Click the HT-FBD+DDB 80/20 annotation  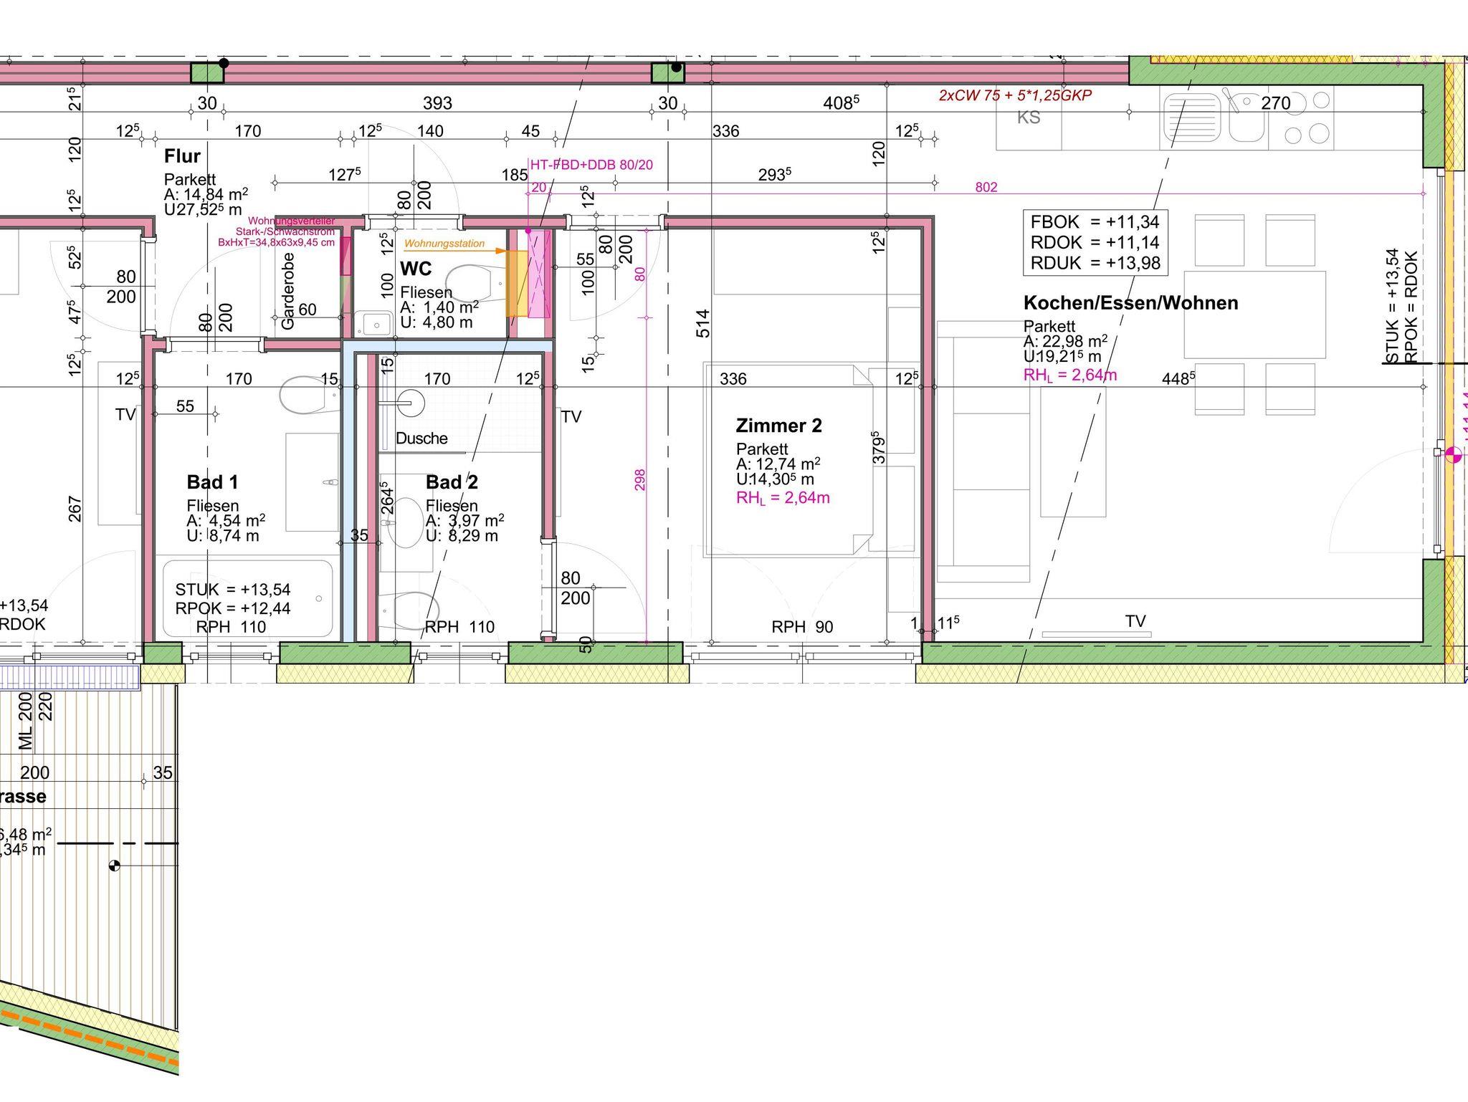[x=591, y=165]
